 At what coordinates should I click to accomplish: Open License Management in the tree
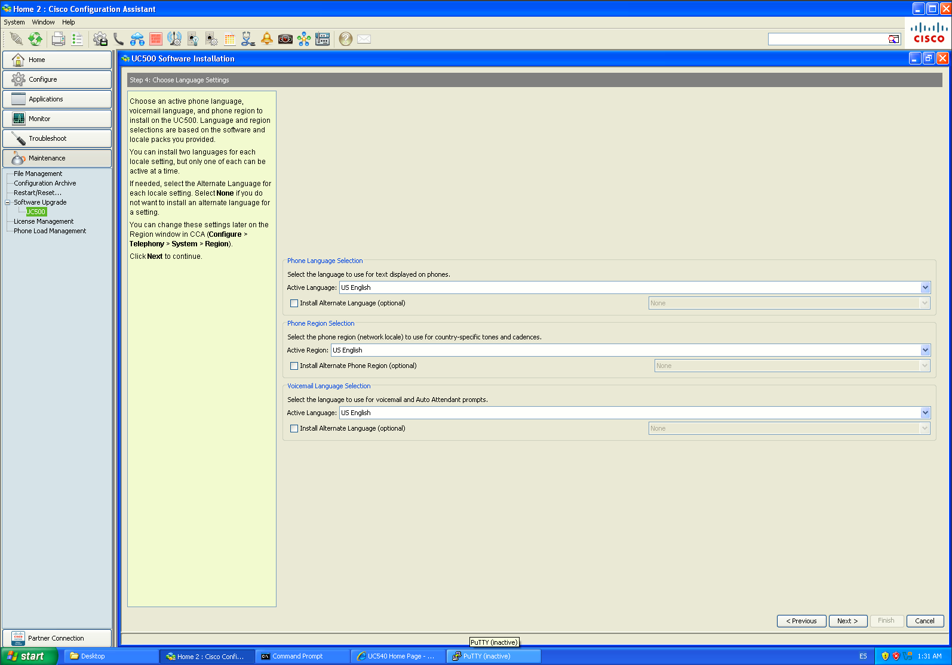[44, 221]
